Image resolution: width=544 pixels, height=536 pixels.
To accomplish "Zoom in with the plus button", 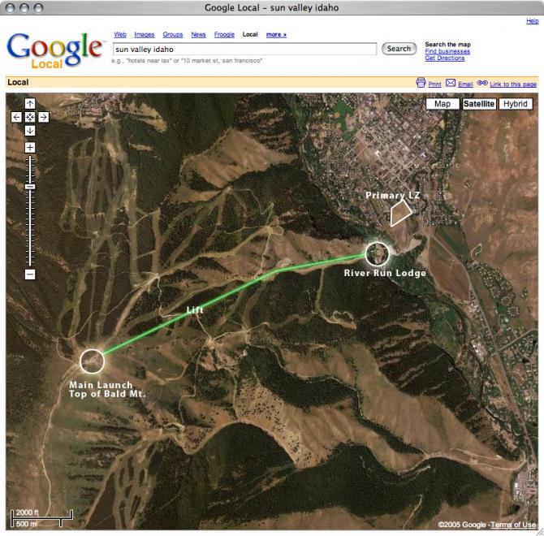I will pyautogui.click(x=30, y=148).
